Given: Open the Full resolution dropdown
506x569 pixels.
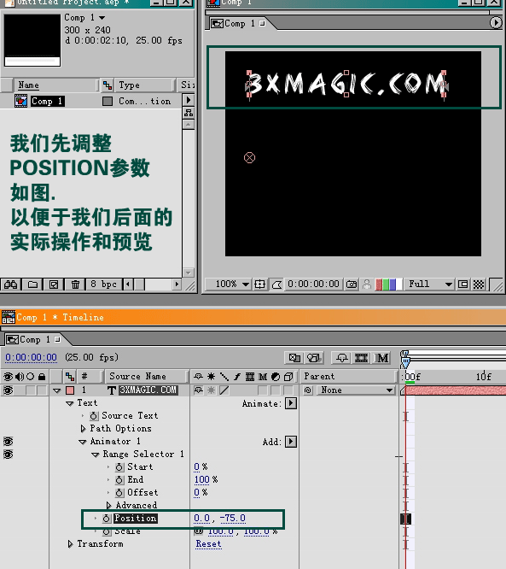Looking at the screenshot, I should 429,284.
